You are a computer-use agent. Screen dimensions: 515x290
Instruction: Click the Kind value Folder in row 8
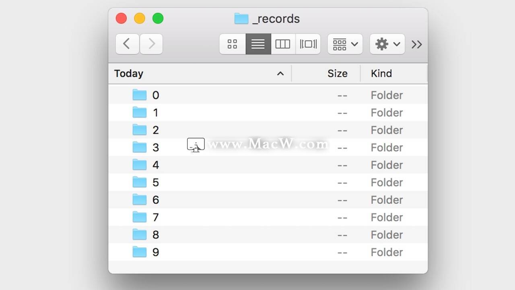[x=387, y=235]
